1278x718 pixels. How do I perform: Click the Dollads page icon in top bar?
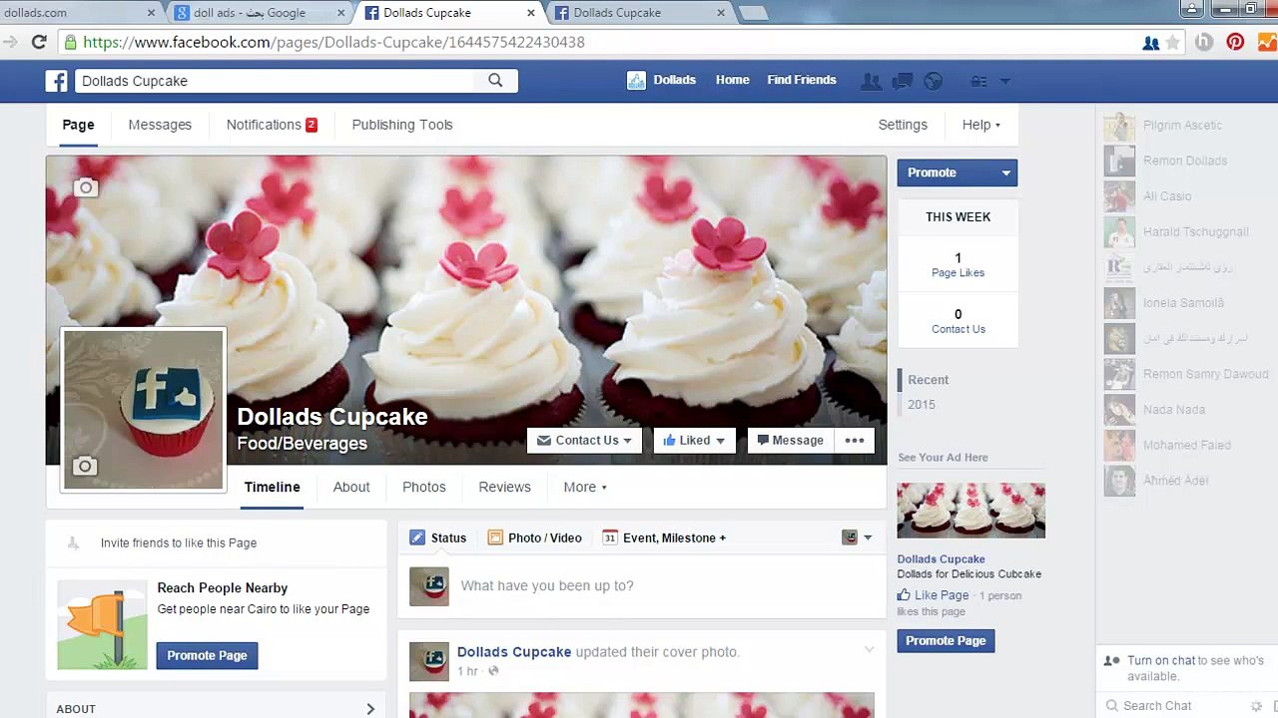click(636, 81)
